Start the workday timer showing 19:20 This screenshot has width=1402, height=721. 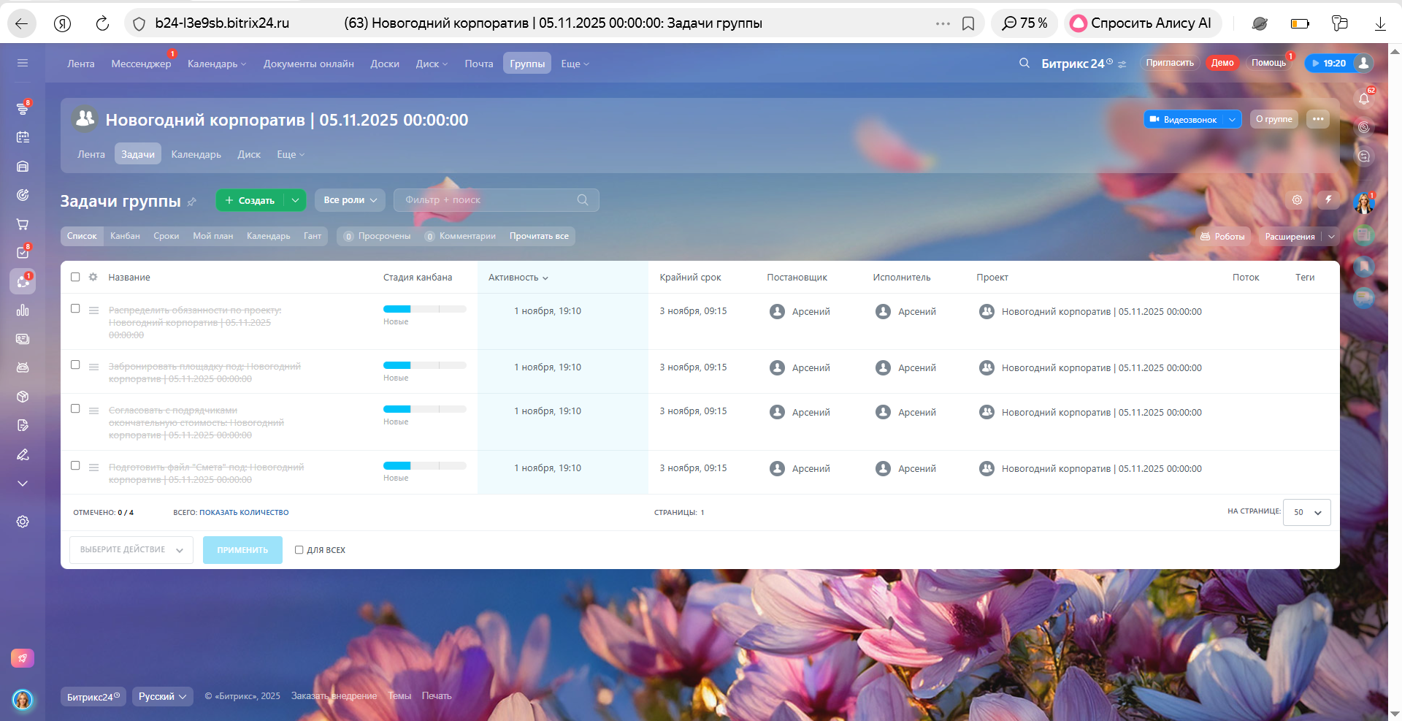pos(1328,63)
